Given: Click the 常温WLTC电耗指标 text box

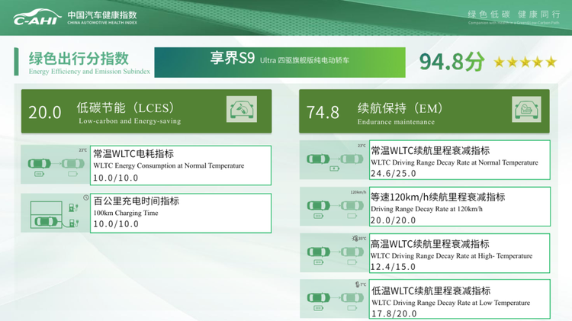Looking at the screenshot, I should [x=182, y=165].
